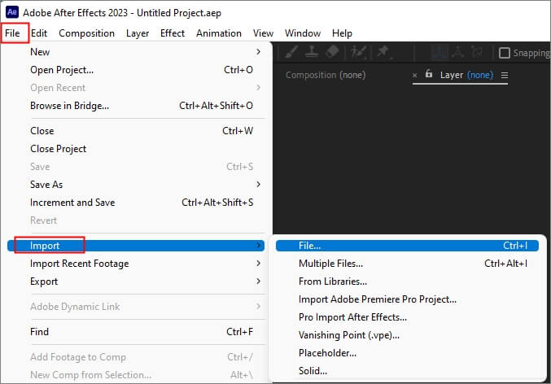551x384 pixels.
Task: Expand the Open Recent submenu arrow
Action: [258, 88]
